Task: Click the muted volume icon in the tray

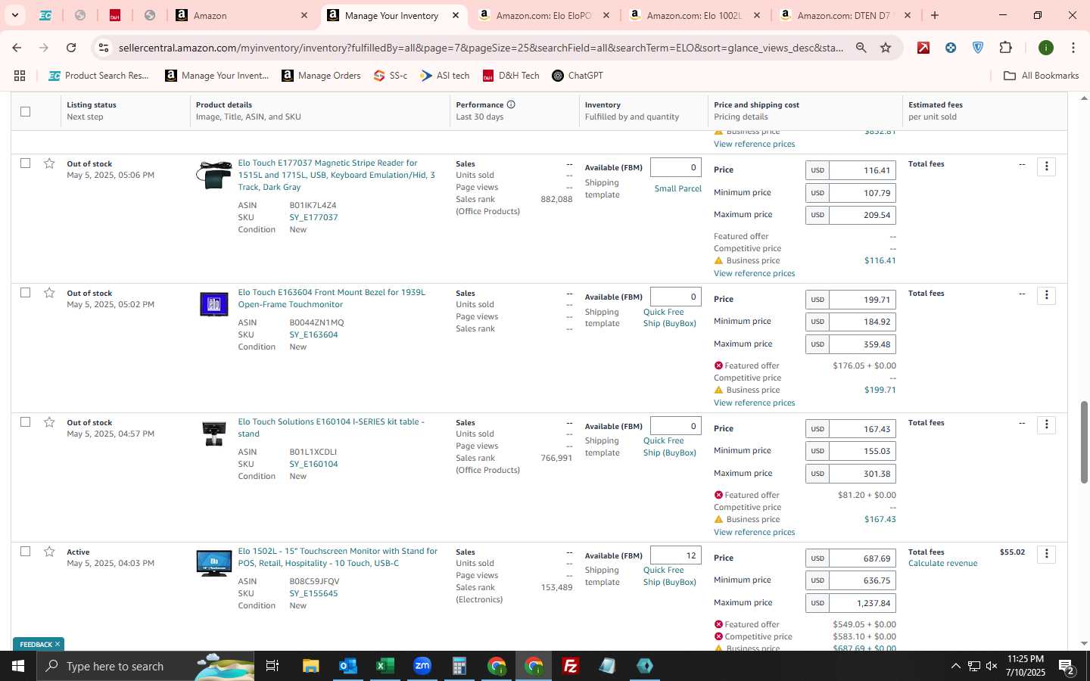Action: [x=992, y=666]
